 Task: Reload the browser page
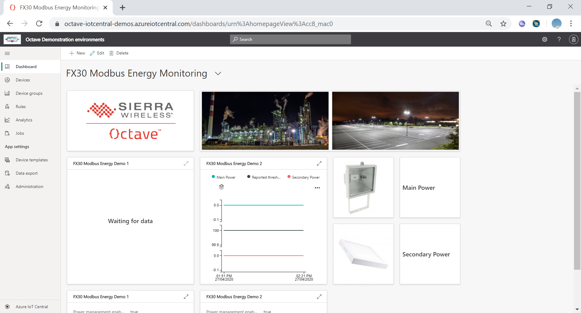coord(39,24)
